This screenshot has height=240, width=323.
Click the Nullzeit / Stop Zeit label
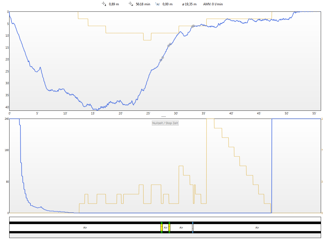pyautogui.click(x=165, y=123)
